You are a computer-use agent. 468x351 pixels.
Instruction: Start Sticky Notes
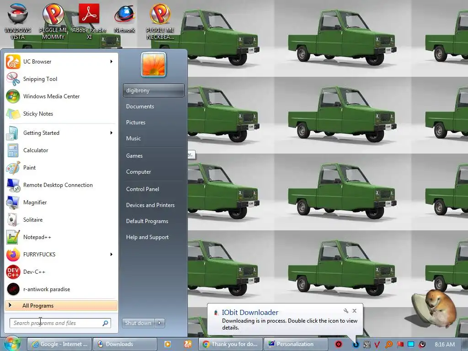[61, 113]
